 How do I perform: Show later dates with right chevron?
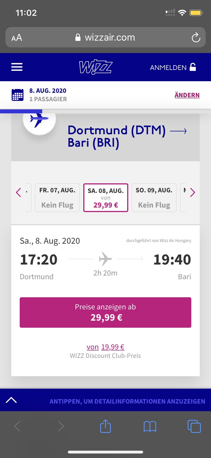click(193, 192)
